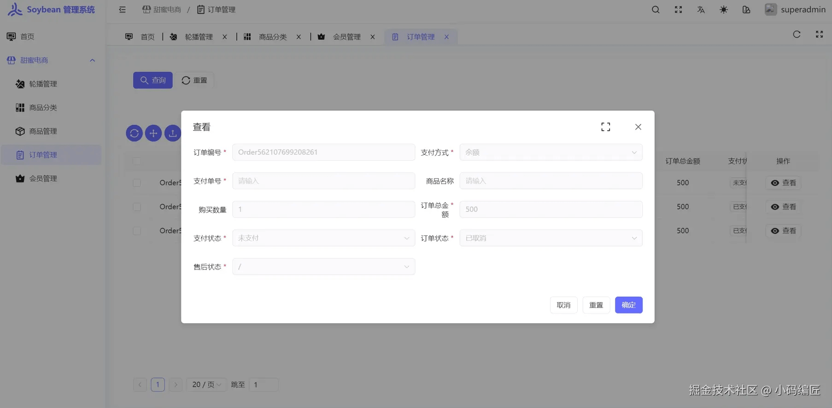832x408 pixels.
Task: Click the reload page icon in tab bar
Action: pyautogui.click(x=797, y=35)
